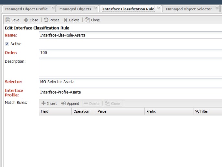
Task: Click the Save floppy disk icon
Action: click(x=8, y=20)
